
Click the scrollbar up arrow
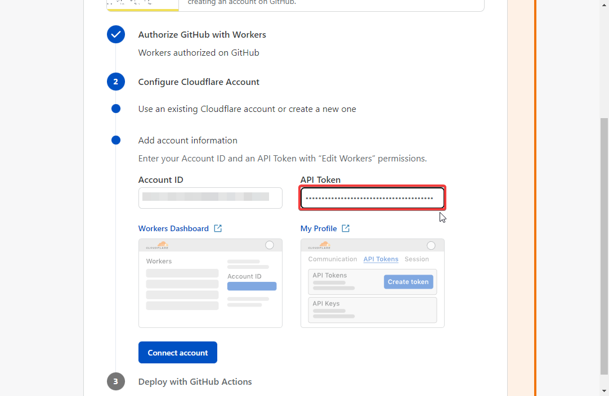[x=604, y=4]
